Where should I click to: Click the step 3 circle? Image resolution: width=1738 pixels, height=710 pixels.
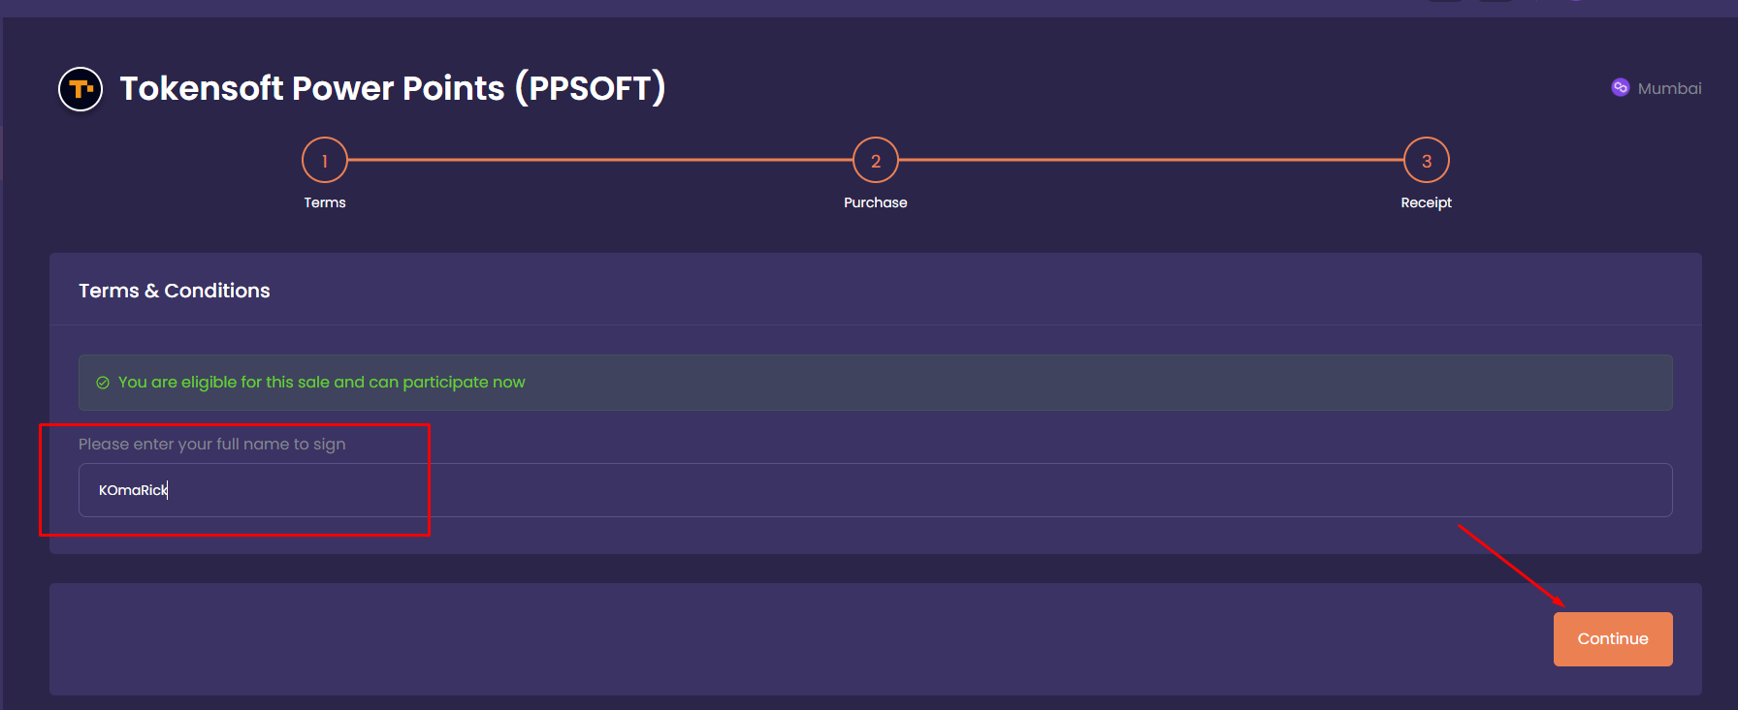coord(1426,161)
